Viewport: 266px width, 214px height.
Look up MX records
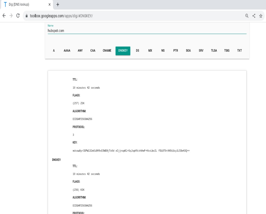click(x=150, y=51)
